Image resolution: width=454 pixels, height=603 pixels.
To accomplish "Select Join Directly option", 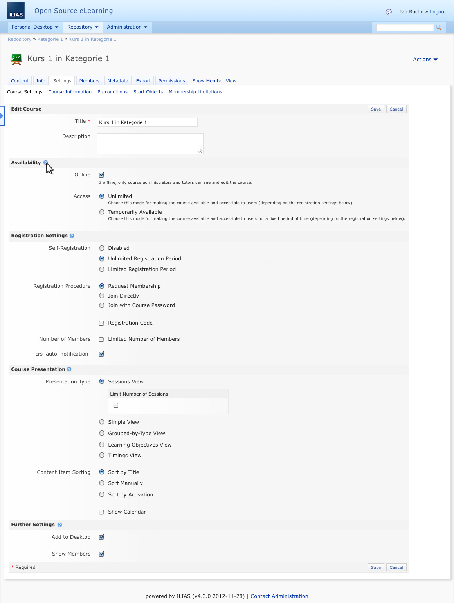I will (102, 296).
